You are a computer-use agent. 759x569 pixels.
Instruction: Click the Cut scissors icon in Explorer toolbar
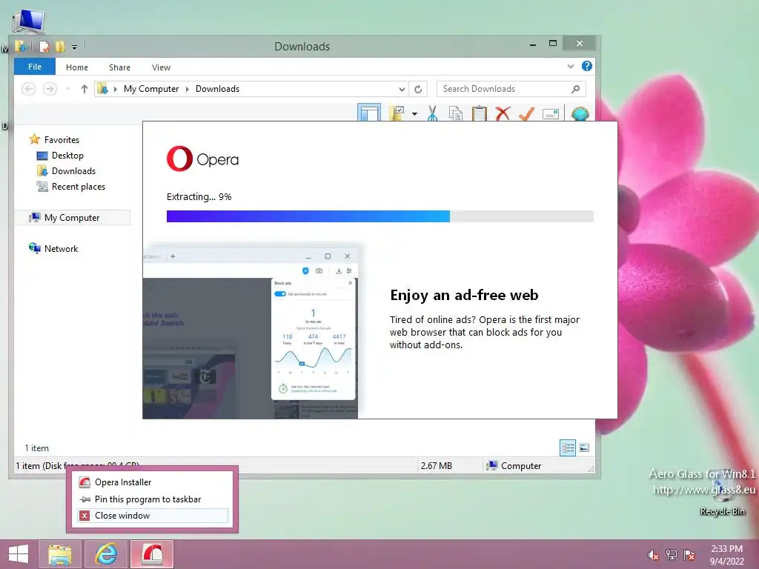click(x=432, y=113)
